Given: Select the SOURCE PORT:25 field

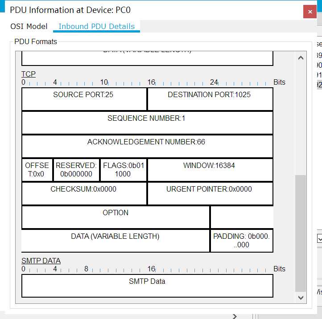Looking at the screenshot, I should coord(84,99).
